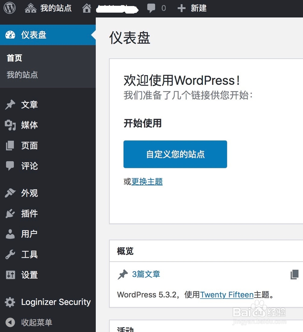Viewport: 303px width, 332px height.
Task: Click the 开始使用 heading text
Action: (142, 123)
